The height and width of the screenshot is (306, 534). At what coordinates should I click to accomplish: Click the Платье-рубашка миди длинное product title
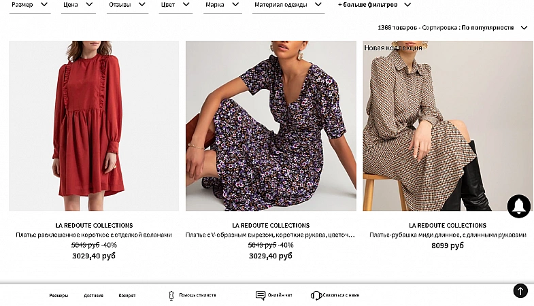[448, 235]
